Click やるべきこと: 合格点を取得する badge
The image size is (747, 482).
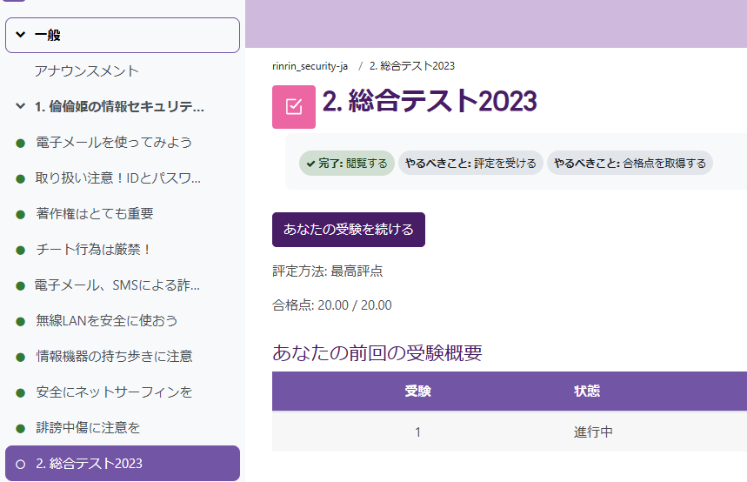click(x=630, y=163)
